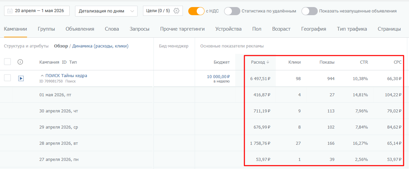Switch to the Возраст tab
Screen dimensions: 409x169
(x=281, y=29)
